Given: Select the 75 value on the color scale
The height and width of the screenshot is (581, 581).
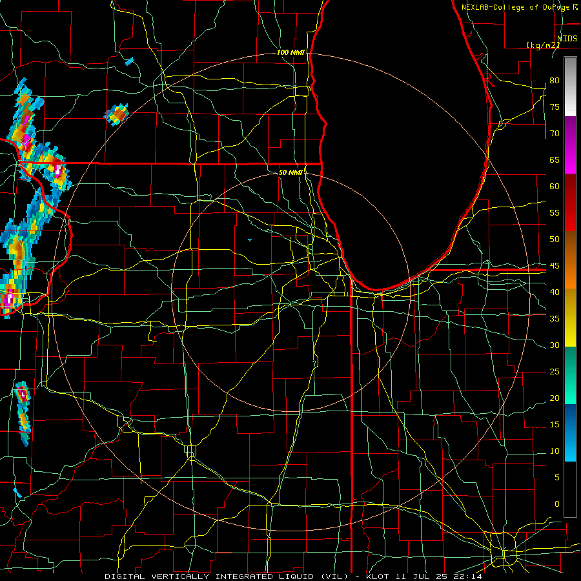Looking at the screenshot, I should [555, 107].
